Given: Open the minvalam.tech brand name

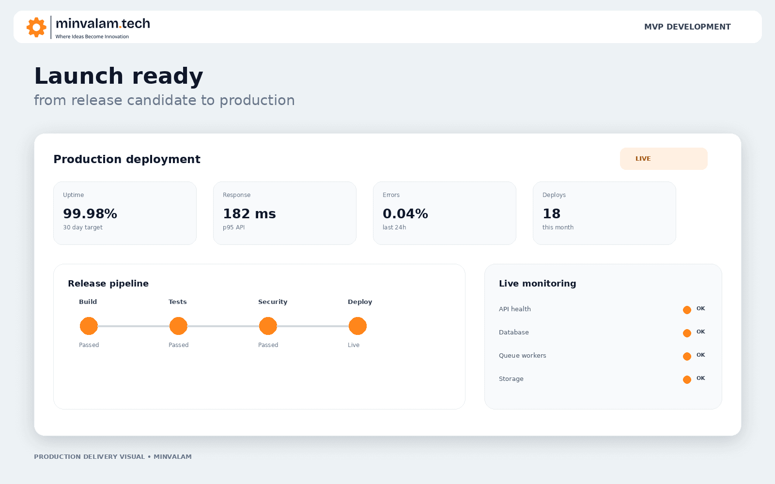Looking at the screenshot, I should (x=103, y=23).
